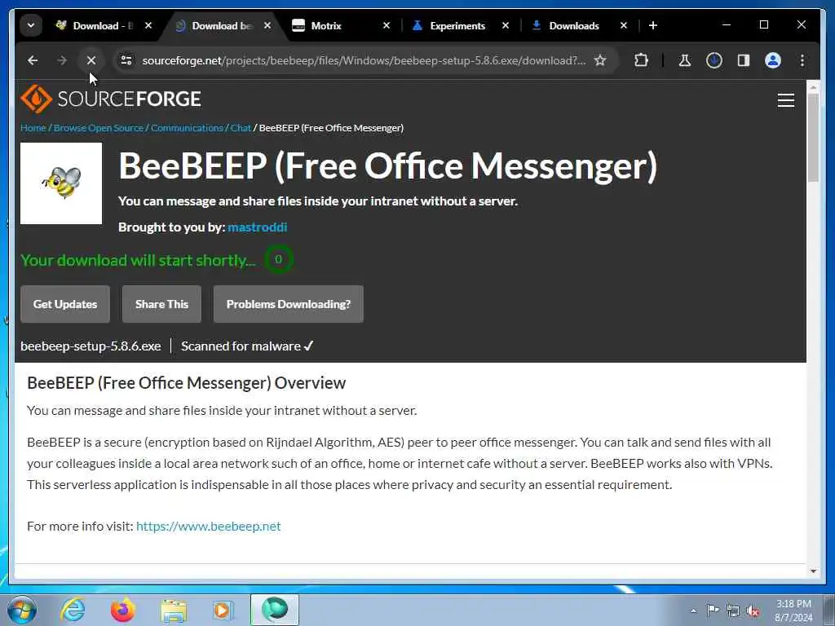The height and width of the screenshot is (626, 835).
Task: Open the network tray icon
Action: [733, 611]
